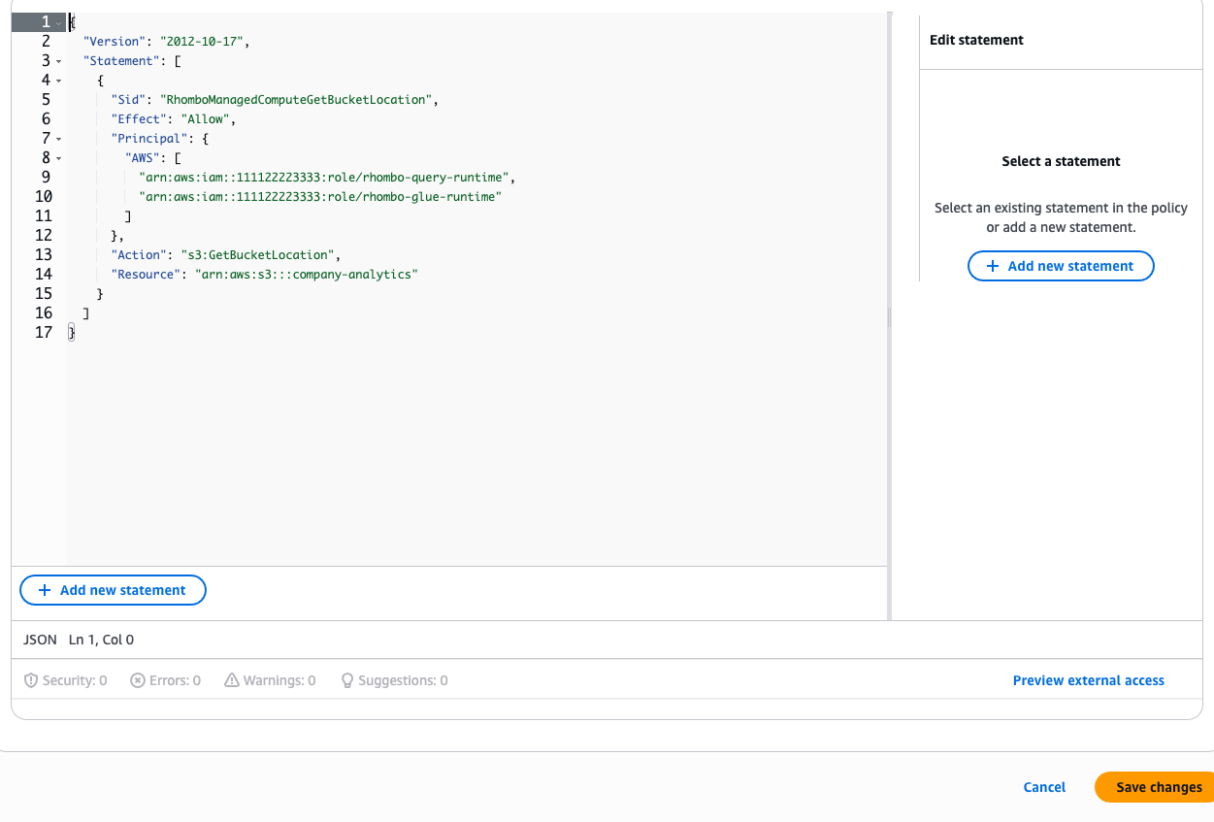The height and width of the screenshot is (822, 1214).
Task: Open Preview external access link
Action: tap(1088, 680)
